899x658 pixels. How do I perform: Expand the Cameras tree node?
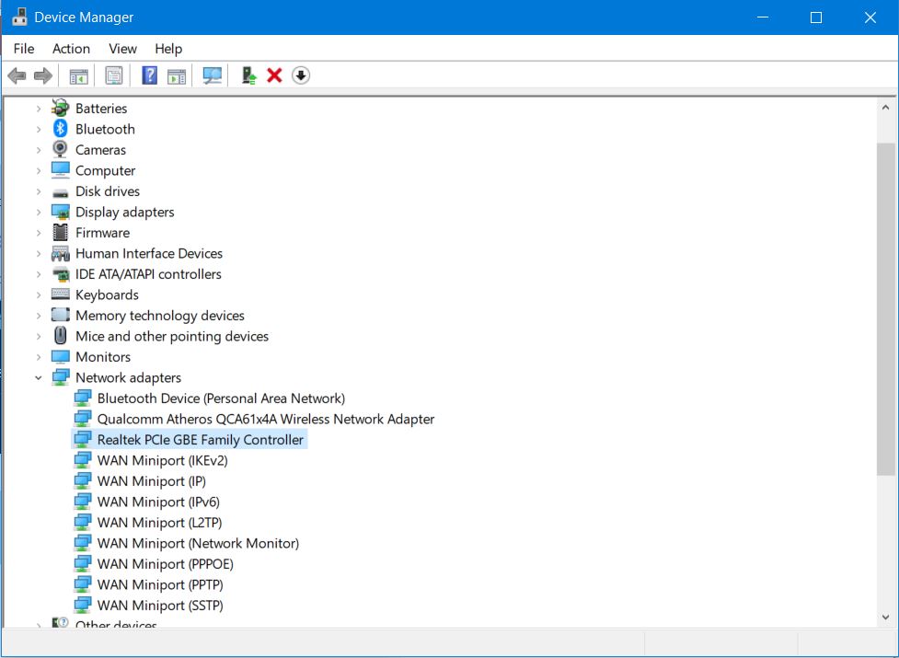tap(39, 150)
